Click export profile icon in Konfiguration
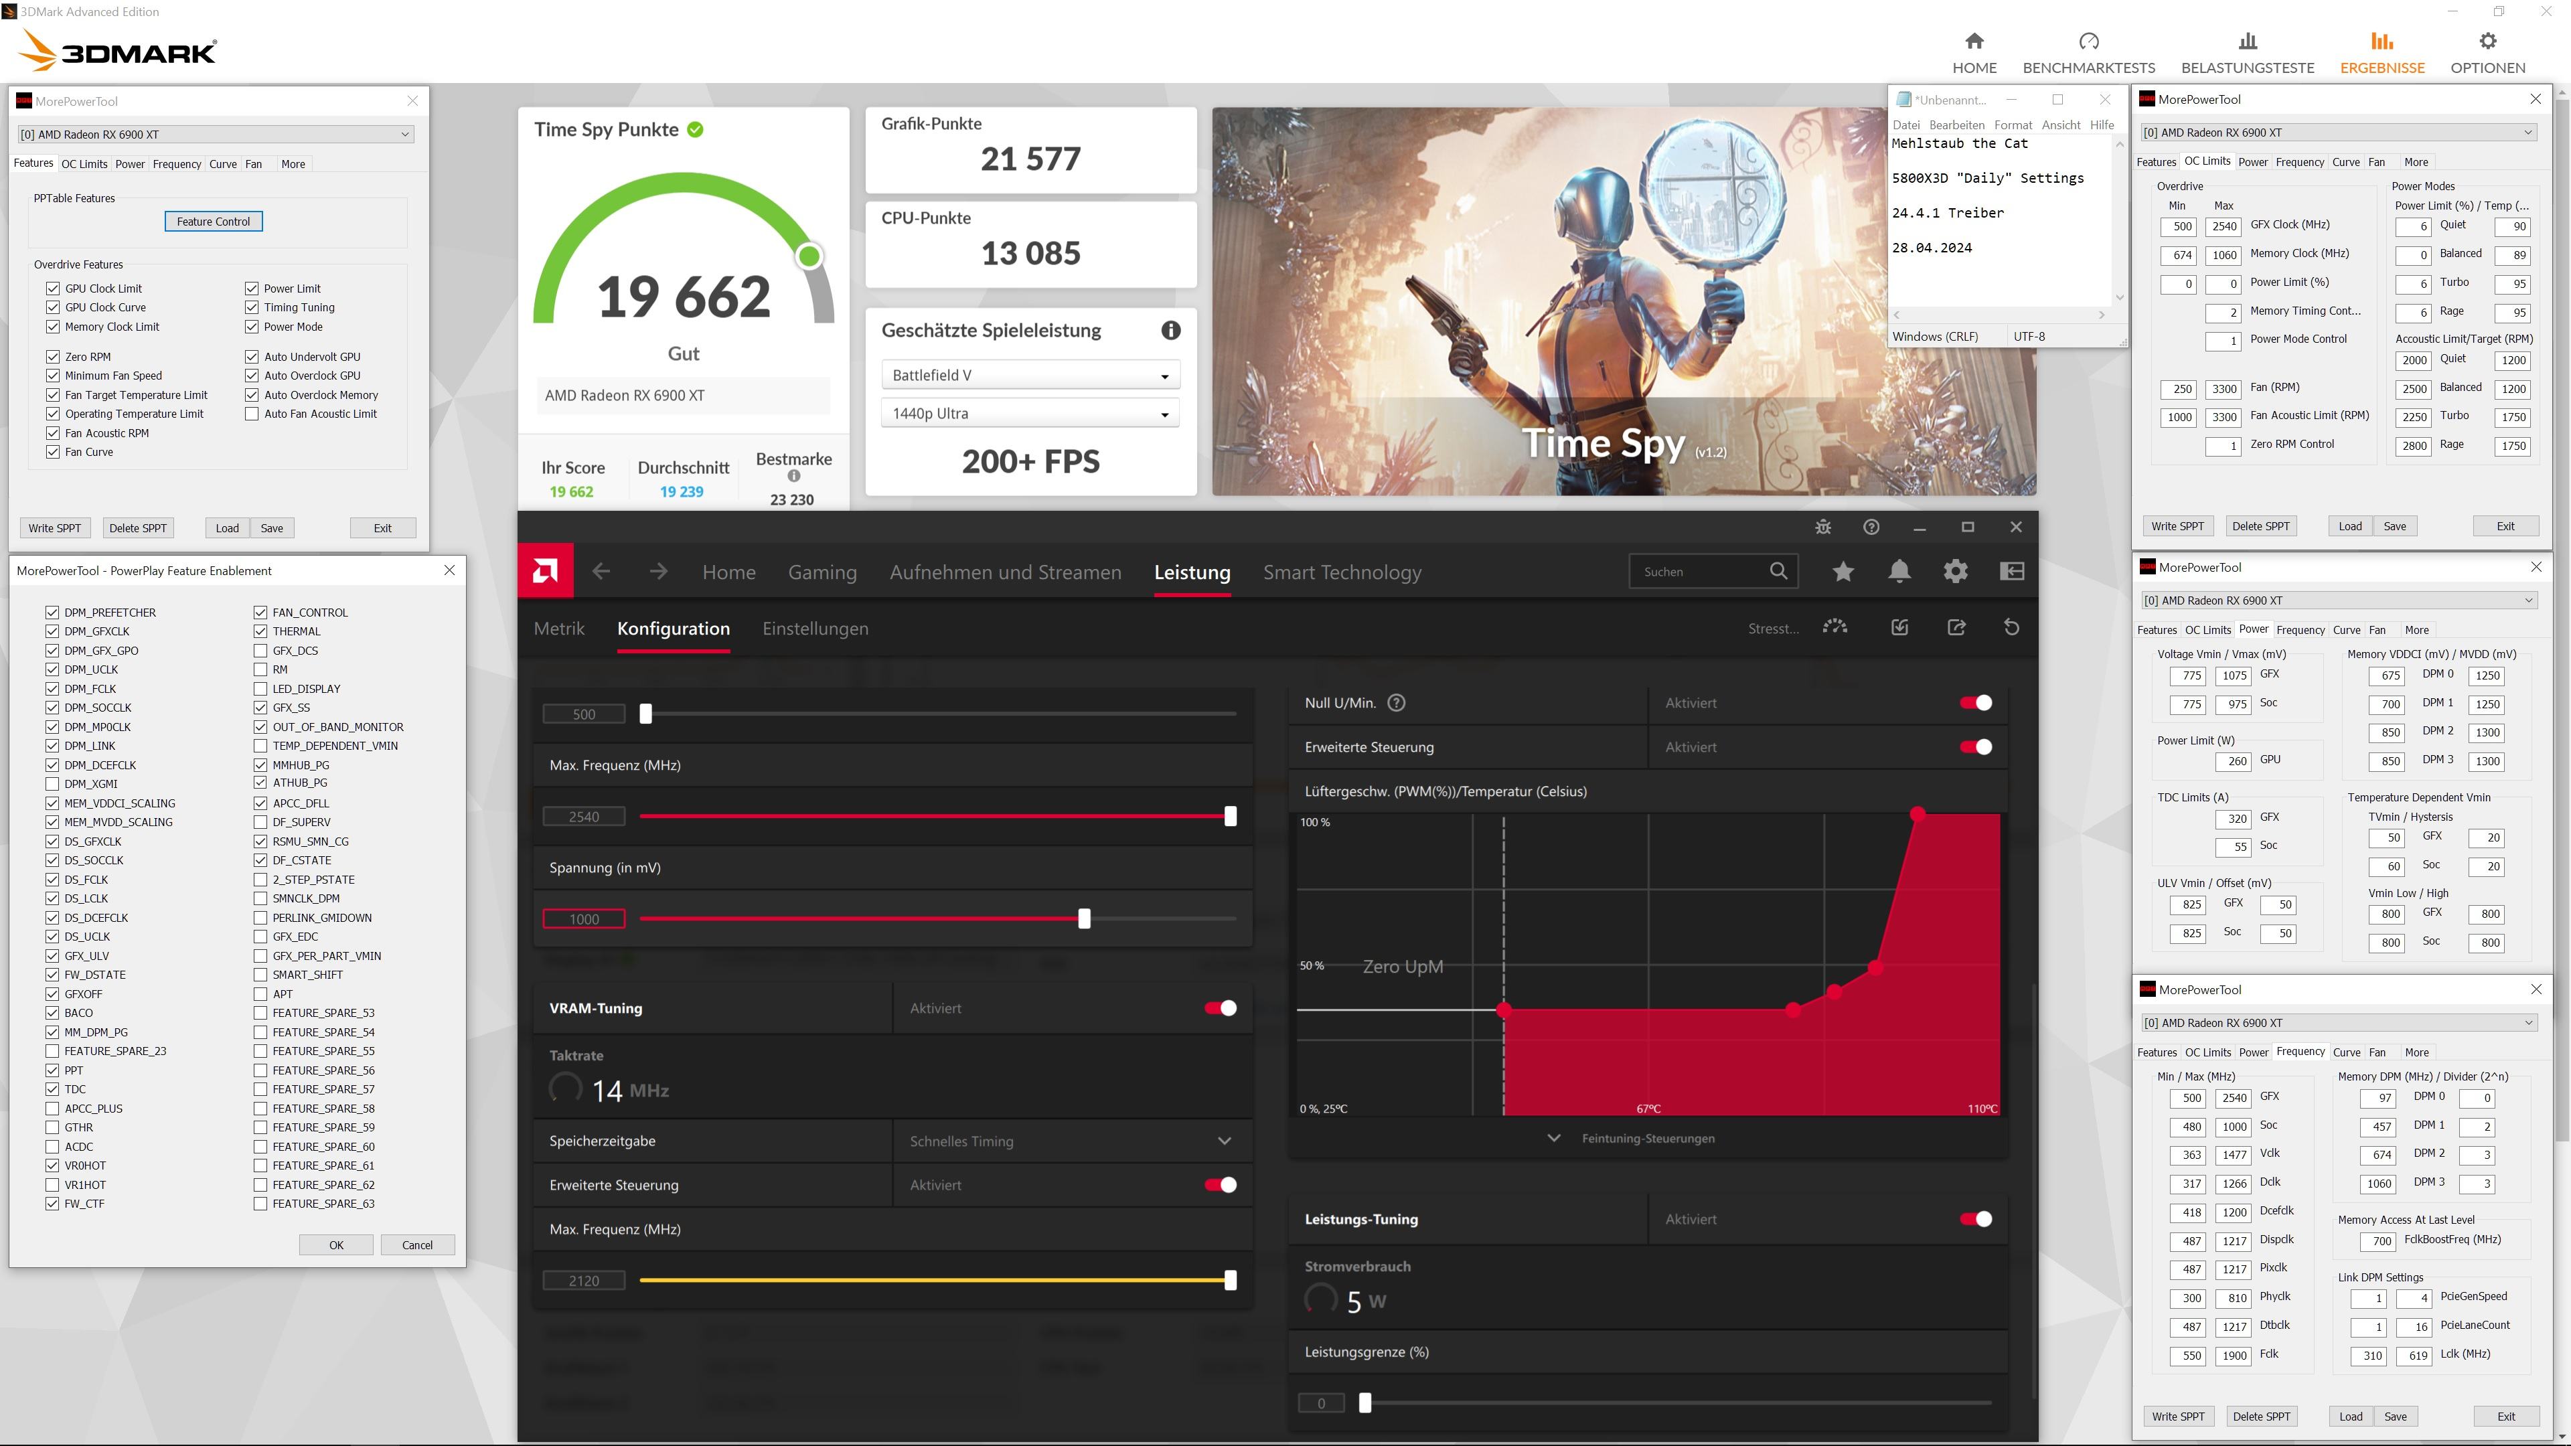The width and height of the screenshot is (2571, 1446). 1956,627
